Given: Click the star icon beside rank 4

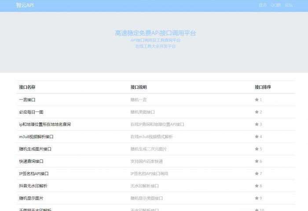Looking at the screenshot, I should click(x=257, y=137).
